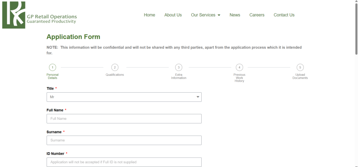Click the Qualifications step label

(115, 75)
